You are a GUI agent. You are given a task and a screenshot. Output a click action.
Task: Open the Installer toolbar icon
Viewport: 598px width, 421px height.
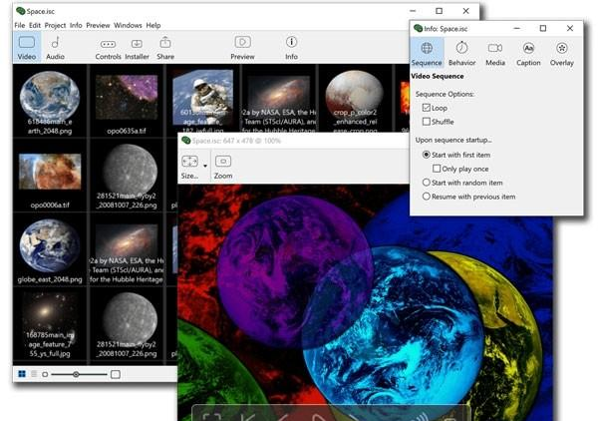tap(137, 44)
